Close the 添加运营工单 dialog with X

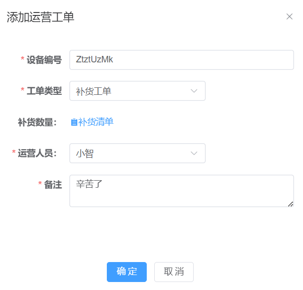(x=290, y=16)
